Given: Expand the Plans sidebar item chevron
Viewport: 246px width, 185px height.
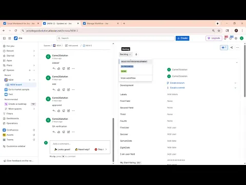Looking at the screenshot, I should click(x=34, y=65).
